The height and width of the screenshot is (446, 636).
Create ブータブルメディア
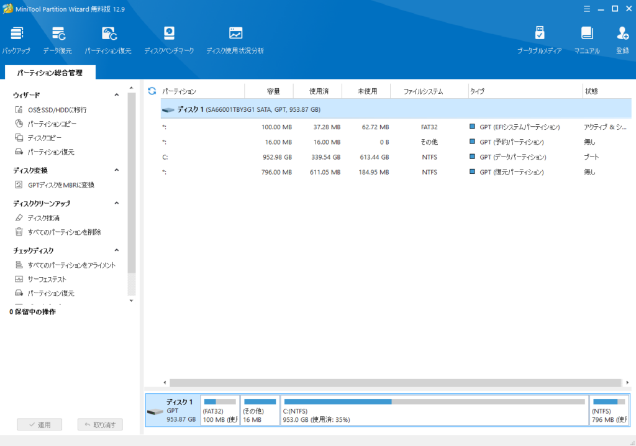540,40
